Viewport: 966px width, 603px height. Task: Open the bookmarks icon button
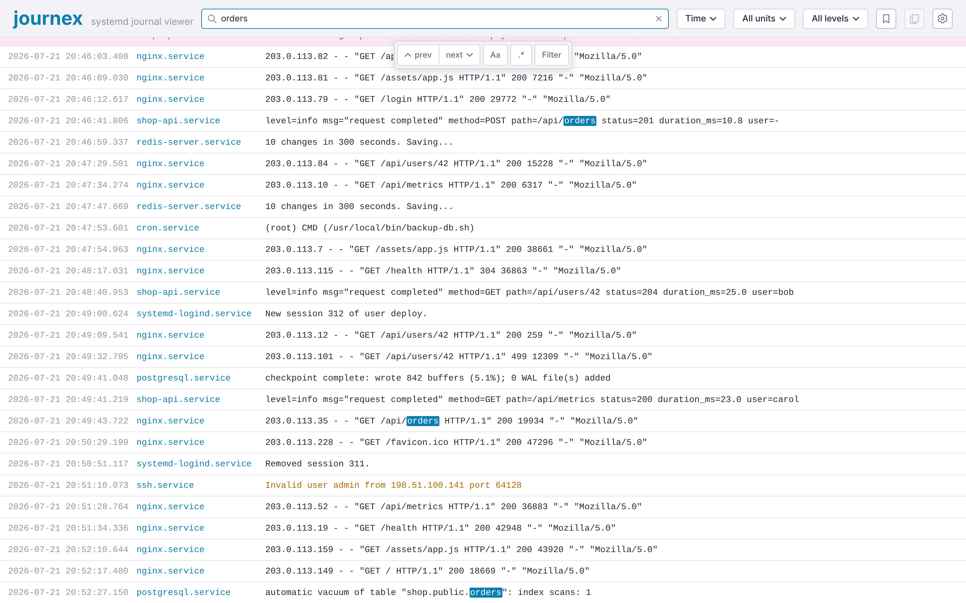(x=886, y=19)
